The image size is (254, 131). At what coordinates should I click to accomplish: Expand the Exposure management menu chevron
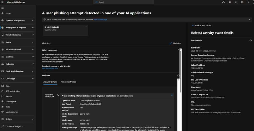pyautogui.click(x=33, y=20)
